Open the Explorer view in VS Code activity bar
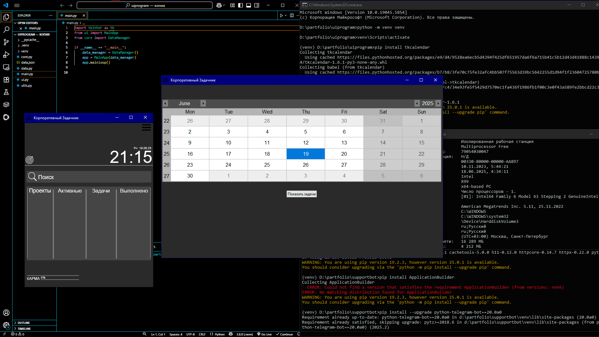The height and width of the screenshot is (337, 599). tap(6, 17)
